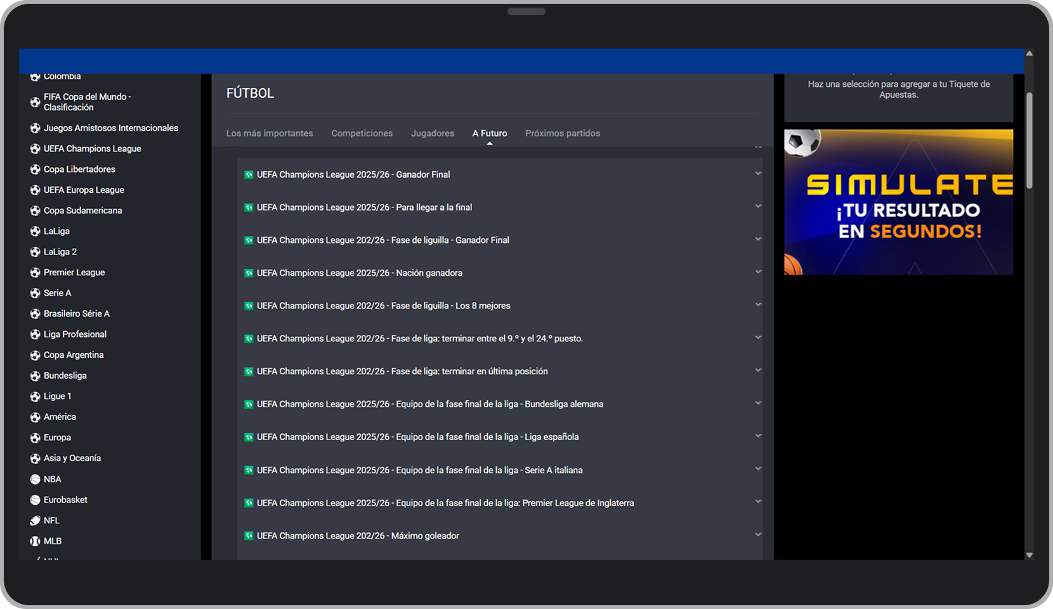
Task: Select the A Futuro tab
Action: click(x=490, y=133)
